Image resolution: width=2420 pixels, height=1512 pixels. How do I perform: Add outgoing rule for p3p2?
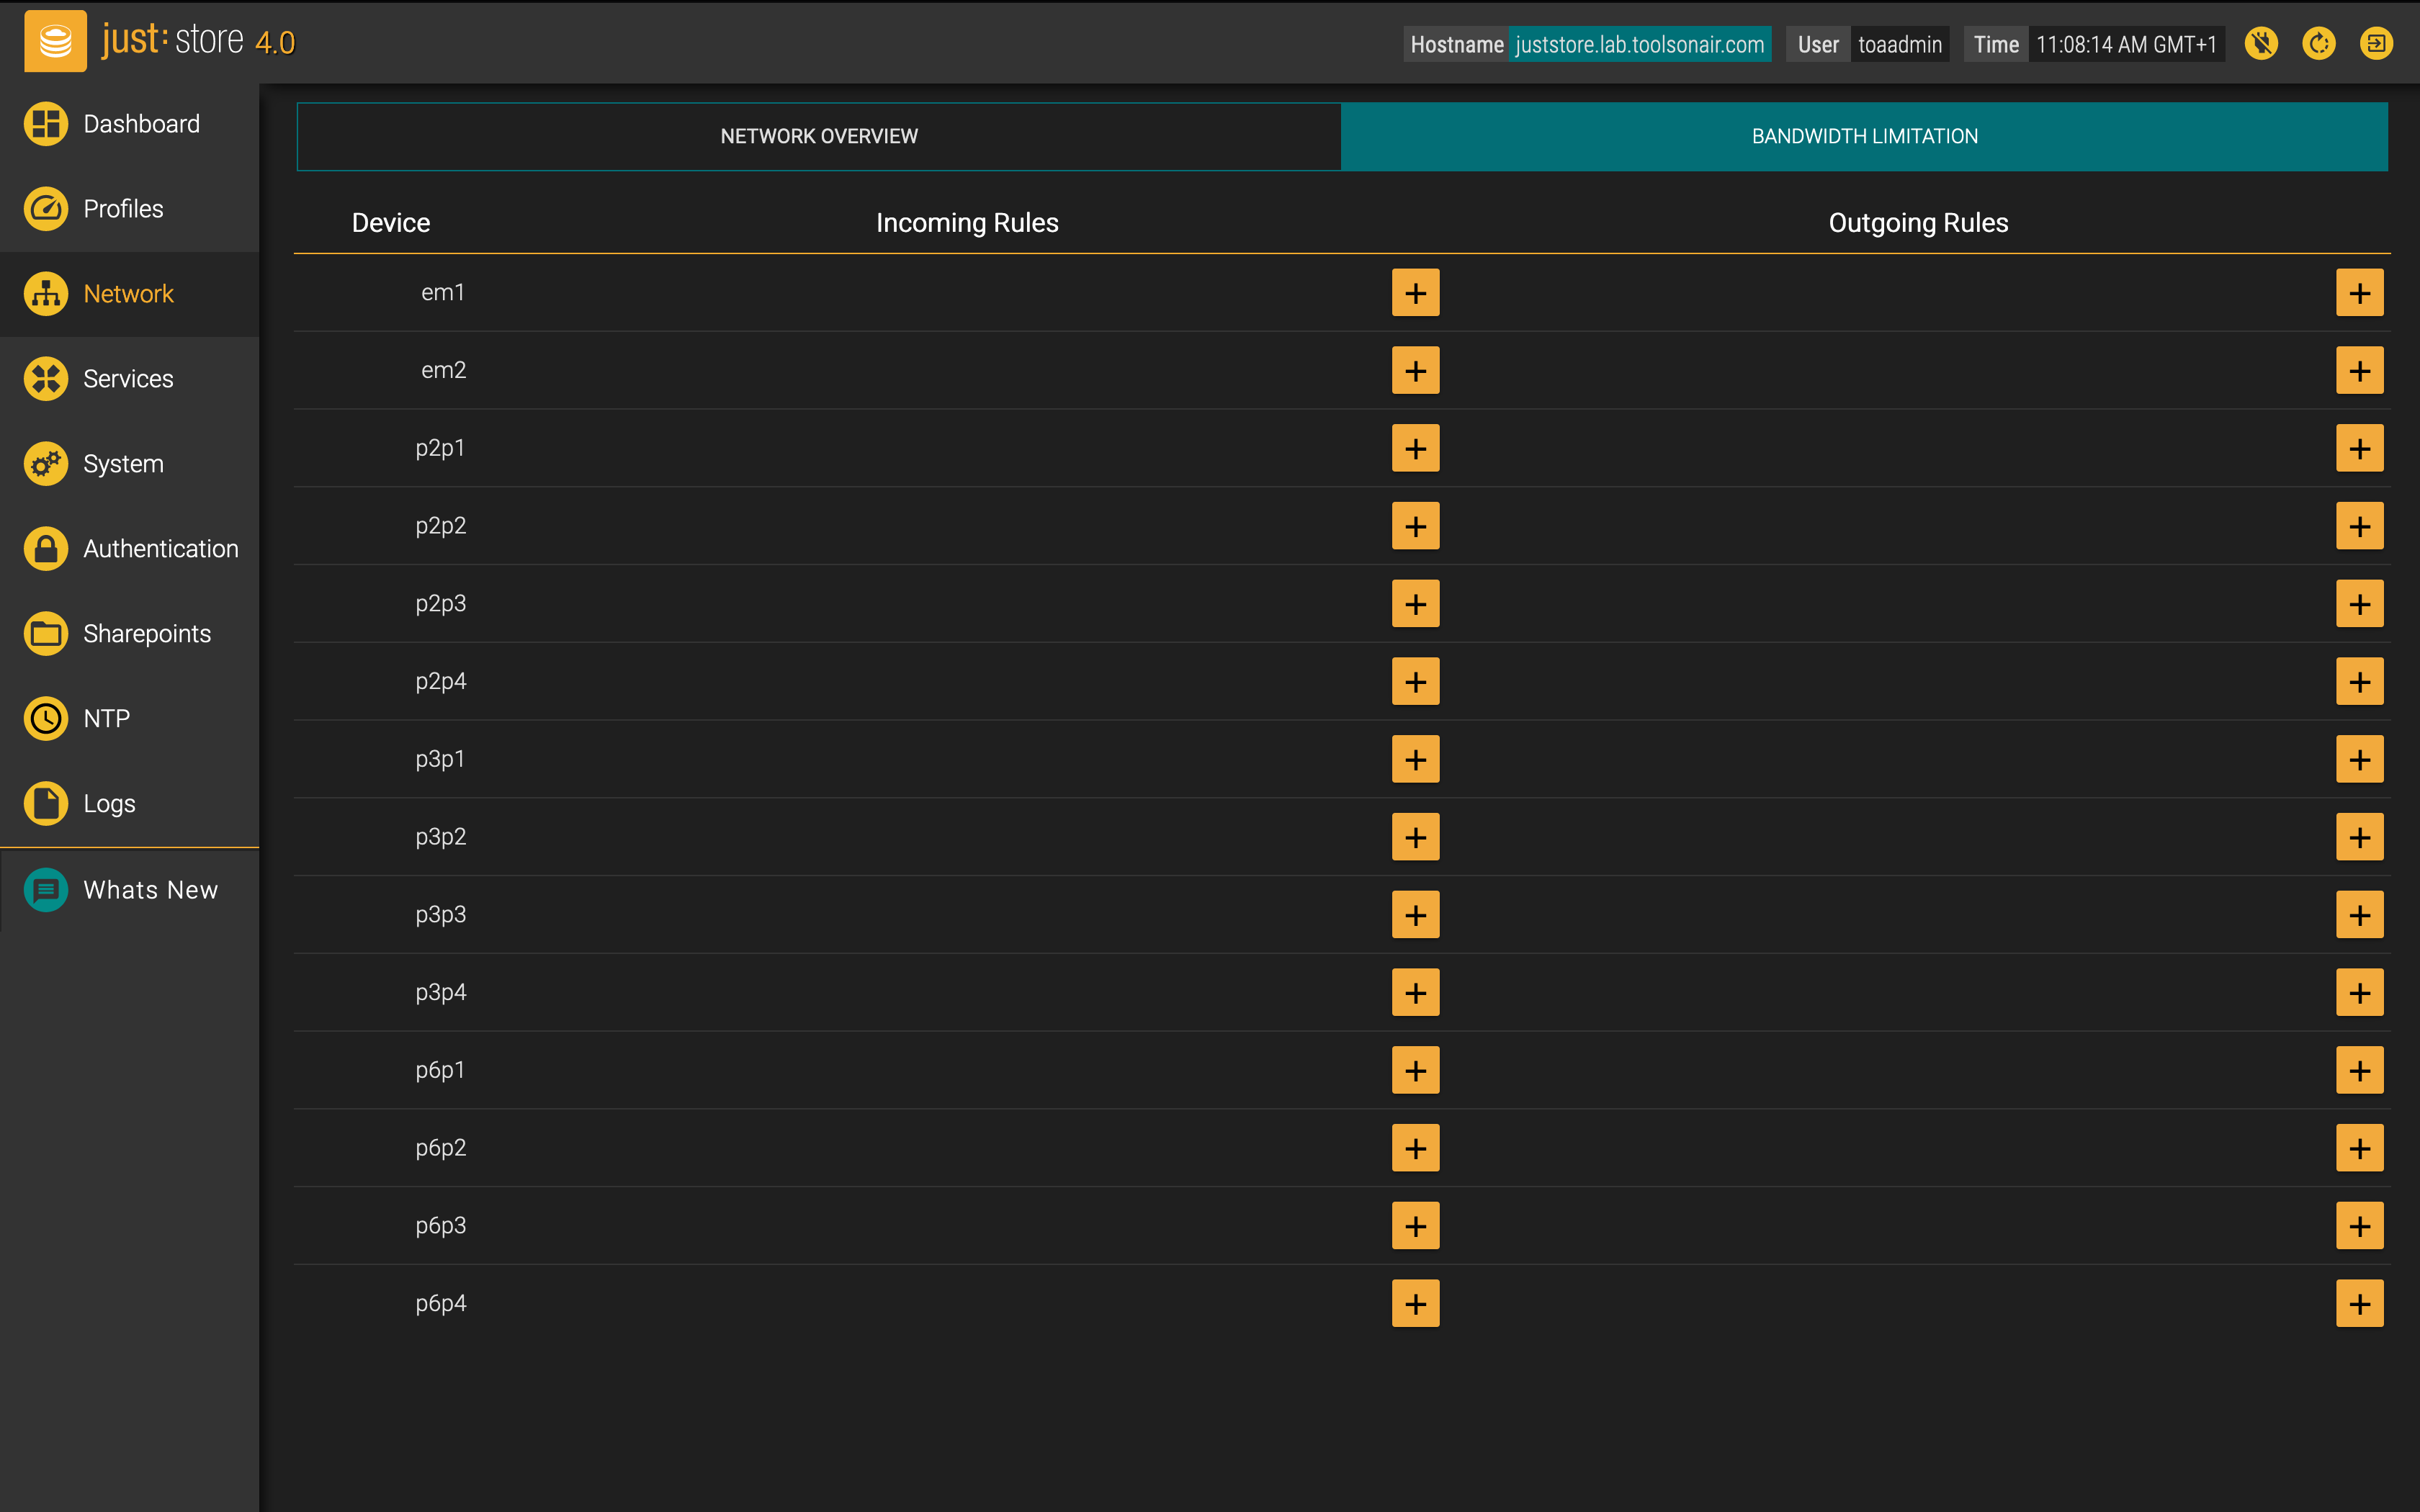click(x=2359, y=837)
